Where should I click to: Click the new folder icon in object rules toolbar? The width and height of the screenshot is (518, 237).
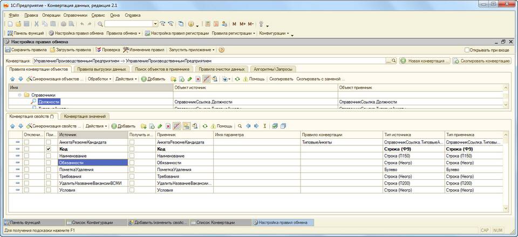(x=173, y=79)
